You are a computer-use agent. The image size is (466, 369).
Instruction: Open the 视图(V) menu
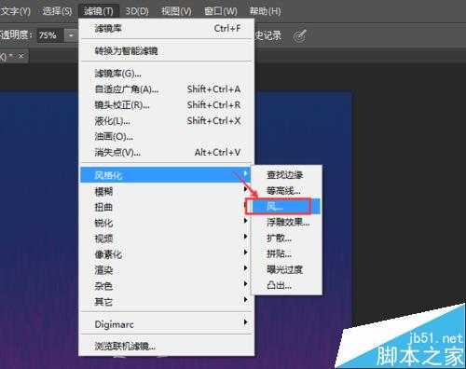176,11
